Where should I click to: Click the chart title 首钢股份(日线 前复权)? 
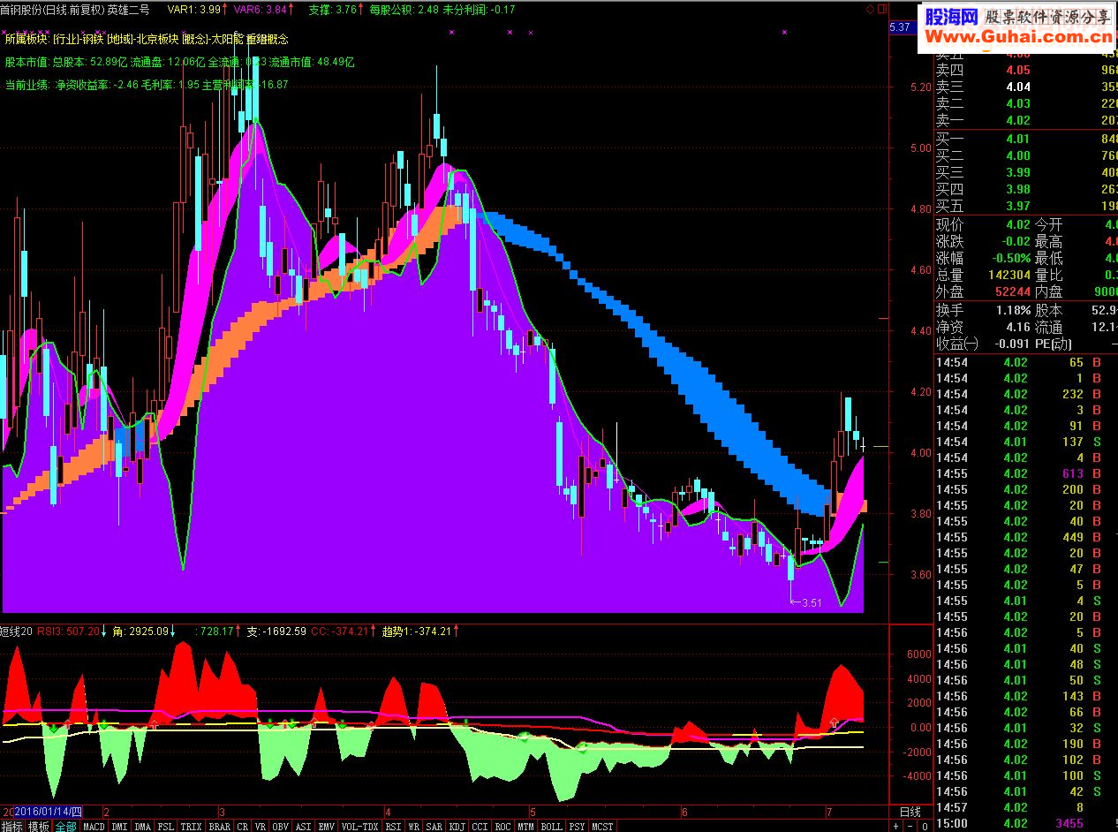pos(52,9)
